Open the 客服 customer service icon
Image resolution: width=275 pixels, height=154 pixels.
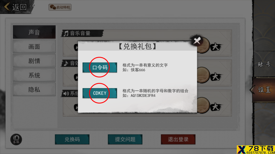tap(16, 140)
